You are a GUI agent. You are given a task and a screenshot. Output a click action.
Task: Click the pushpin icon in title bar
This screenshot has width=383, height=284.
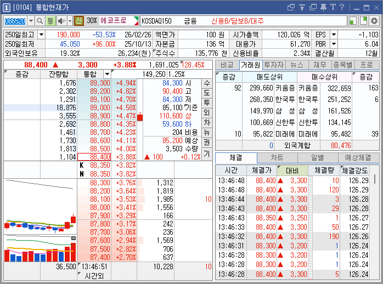coord(323,7)
